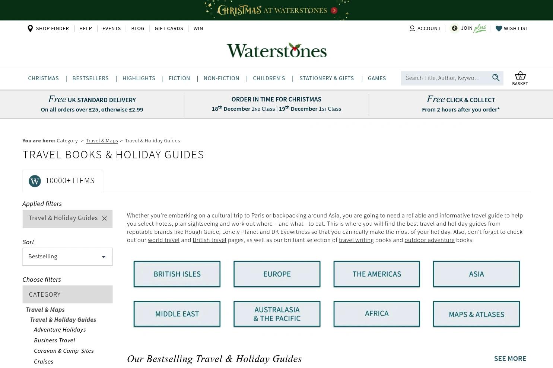Click the Free Click & Collect banner
553x368 pixels.
coord(461,104)
